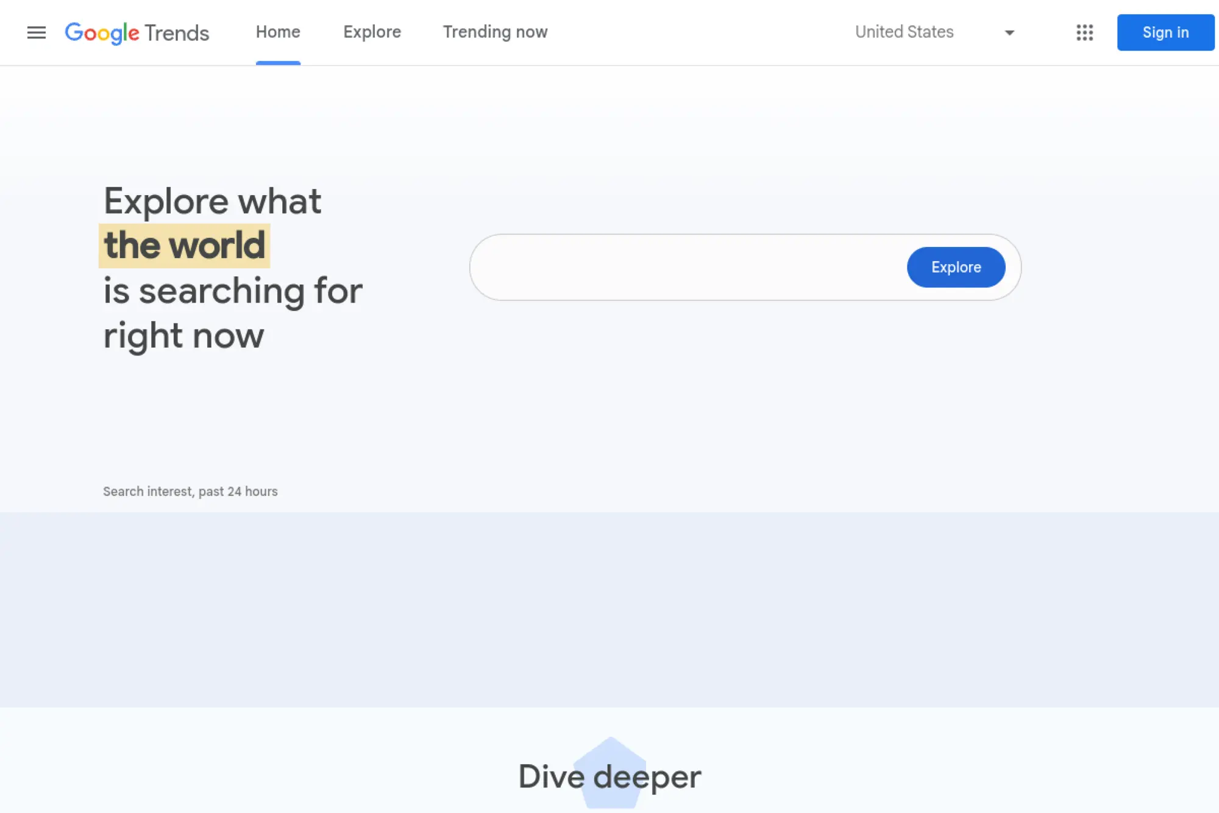Click the "right now" headline line

pyautogui.click(x=183, y=336)
